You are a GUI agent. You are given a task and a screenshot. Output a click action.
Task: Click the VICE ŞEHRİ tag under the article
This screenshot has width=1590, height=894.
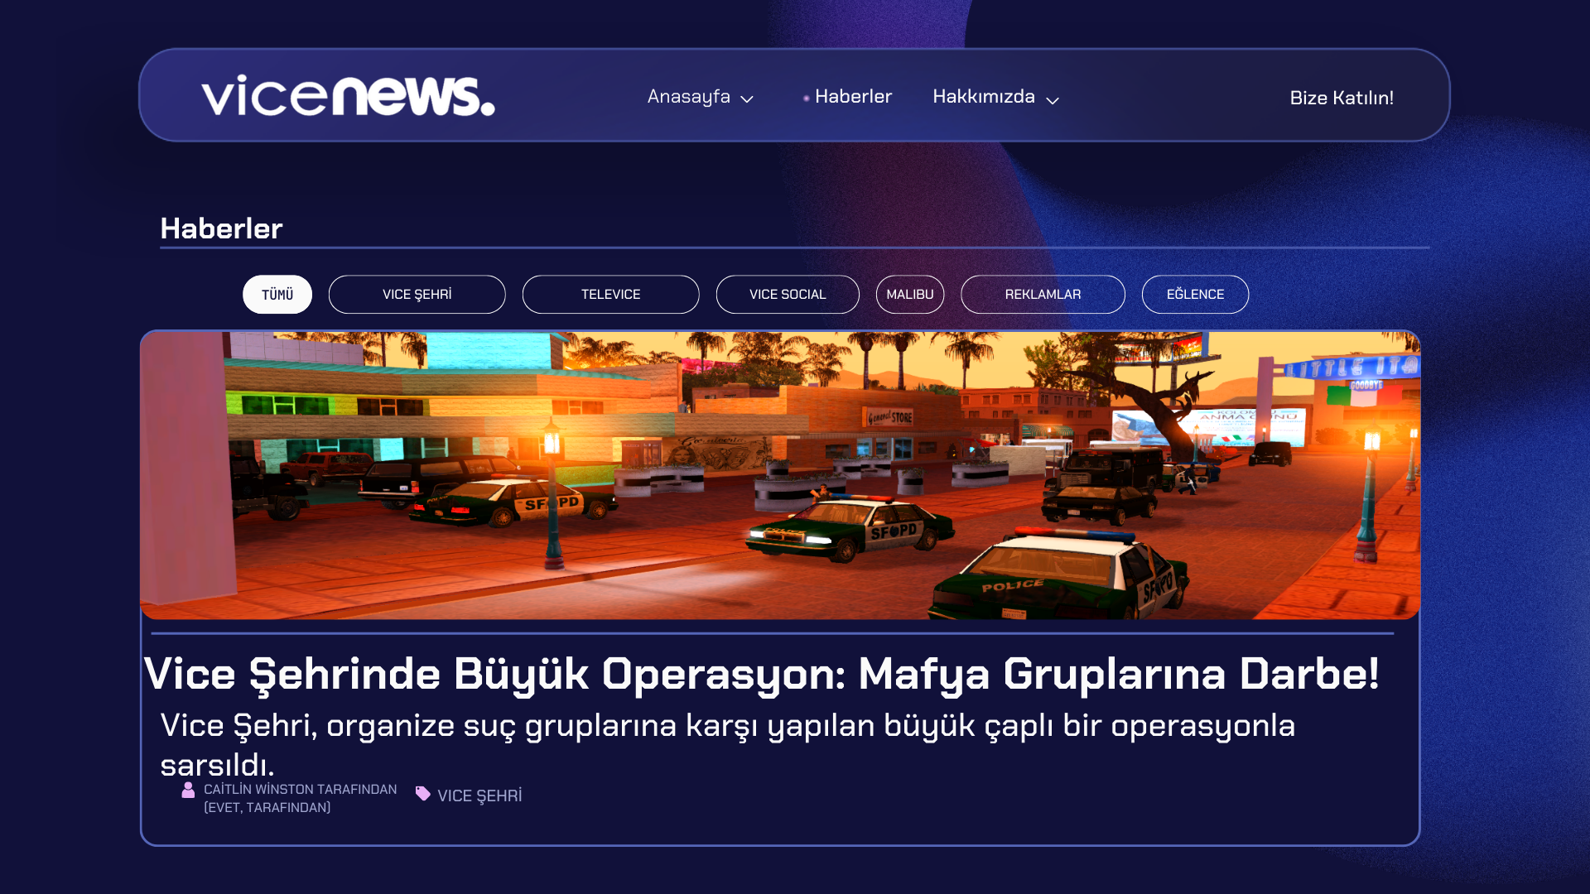click(479, 795)
